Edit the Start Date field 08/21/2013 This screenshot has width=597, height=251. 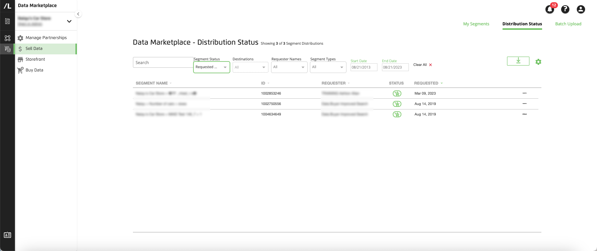pyautogui.click(x=364, y=67)
